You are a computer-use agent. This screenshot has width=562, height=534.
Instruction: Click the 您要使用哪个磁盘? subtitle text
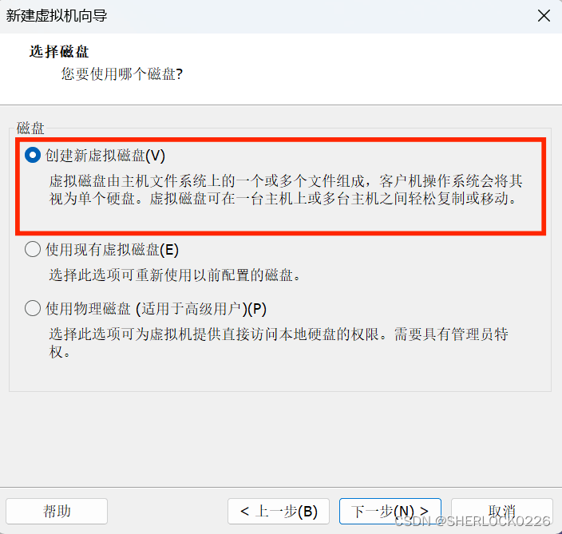click(122, 74)
